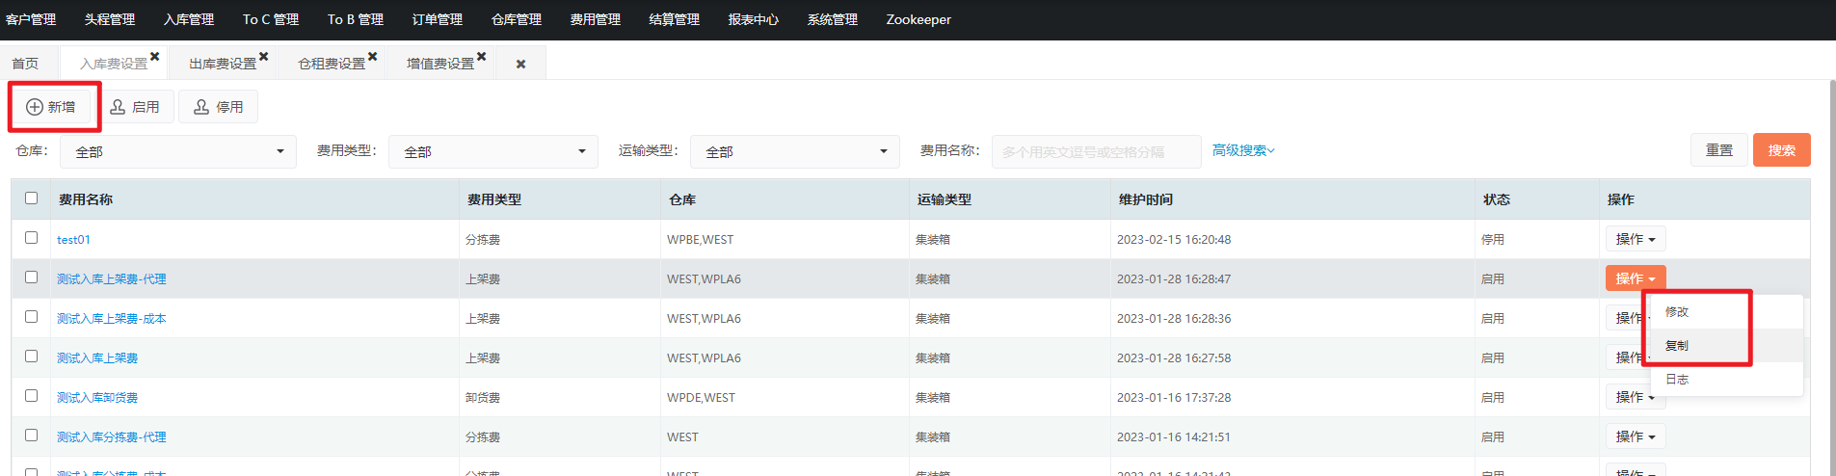Open the 结算管理 menu

(x=675, y=19)
